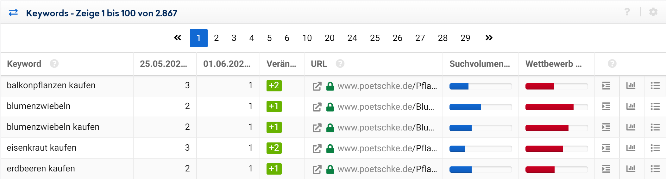
Task: Click the indent list icon for erdbeeren kaufen
Action: point(606,169)
